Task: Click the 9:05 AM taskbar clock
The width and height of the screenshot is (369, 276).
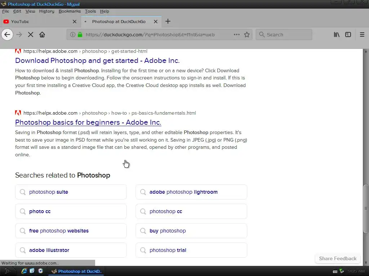Action: pyautogui.click(x=356, y=271)
